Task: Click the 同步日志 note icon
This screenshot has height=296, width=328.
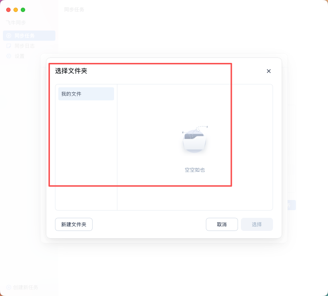Action: pos(9,46)
